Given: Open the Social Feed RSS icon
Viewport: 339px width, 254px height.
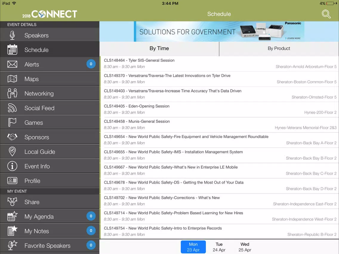Looking at the screenshot, I should pos(12,108).
